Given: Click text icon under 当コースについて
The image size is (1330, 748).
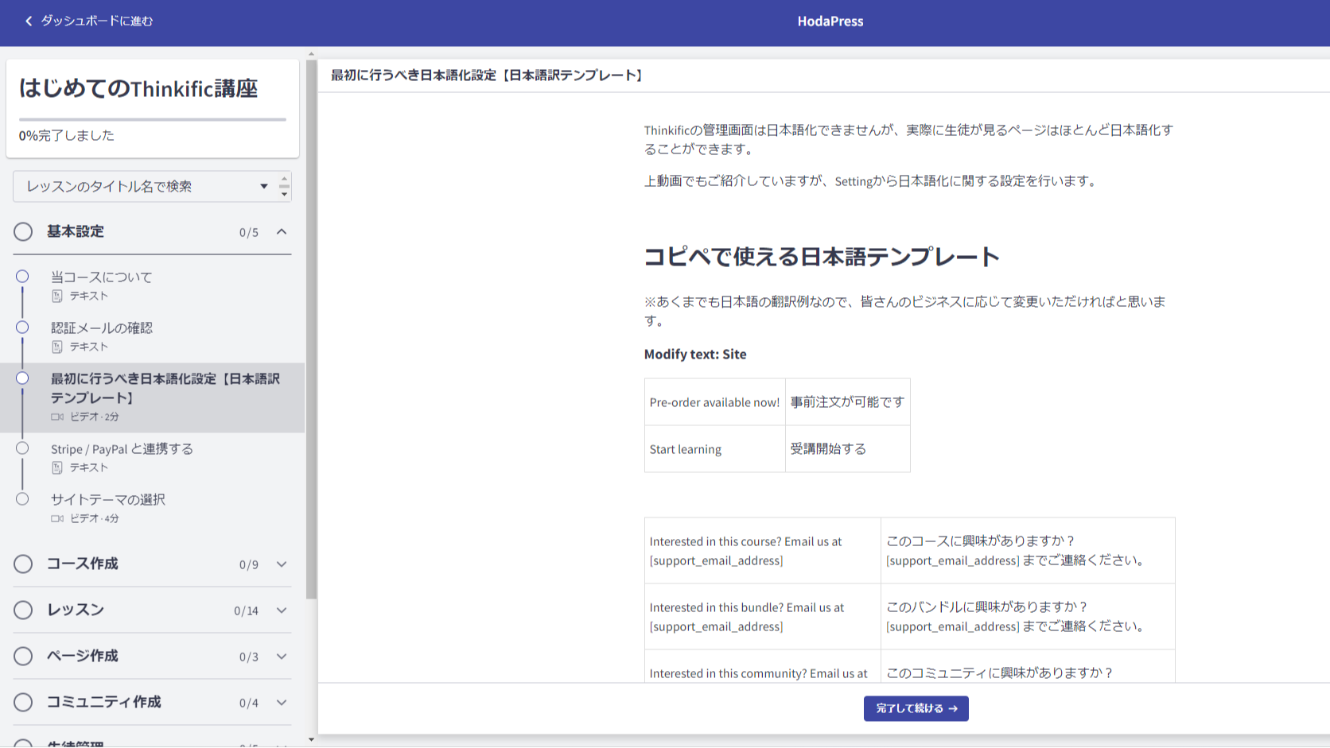Looking at the screenshot, I should 57,296.
